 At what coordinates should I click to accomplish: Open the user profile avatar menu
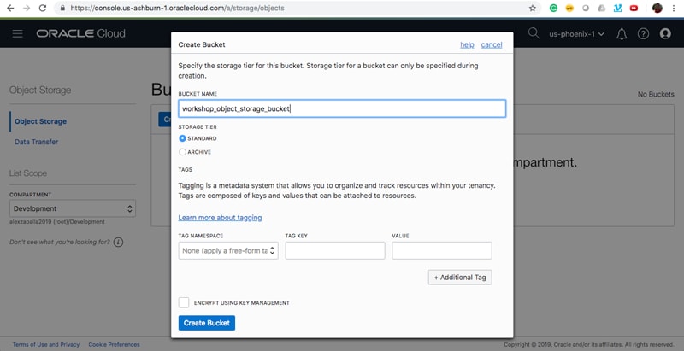(665, 34)
